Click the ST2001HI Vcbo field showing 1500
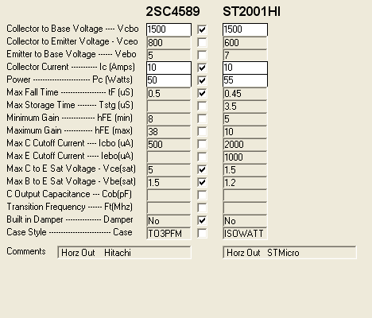Image resolution: width=372 pixels, height=318 pixels. pyautogui.click(x=245, y=29)
